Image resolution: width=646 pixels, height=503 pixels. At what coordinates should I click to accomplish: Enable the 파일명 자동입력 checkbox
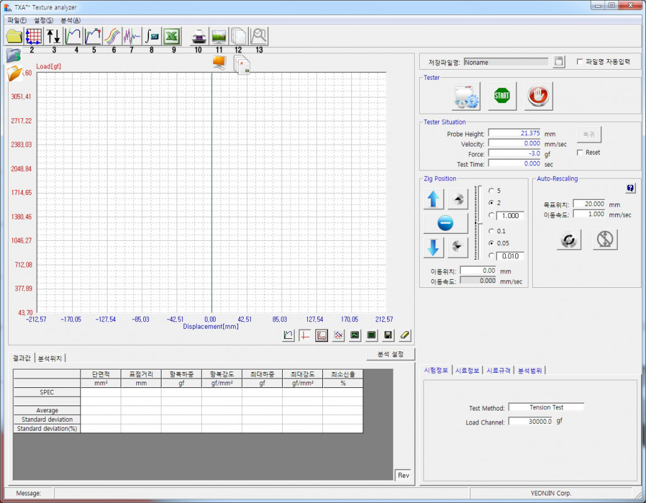[579, 62]
